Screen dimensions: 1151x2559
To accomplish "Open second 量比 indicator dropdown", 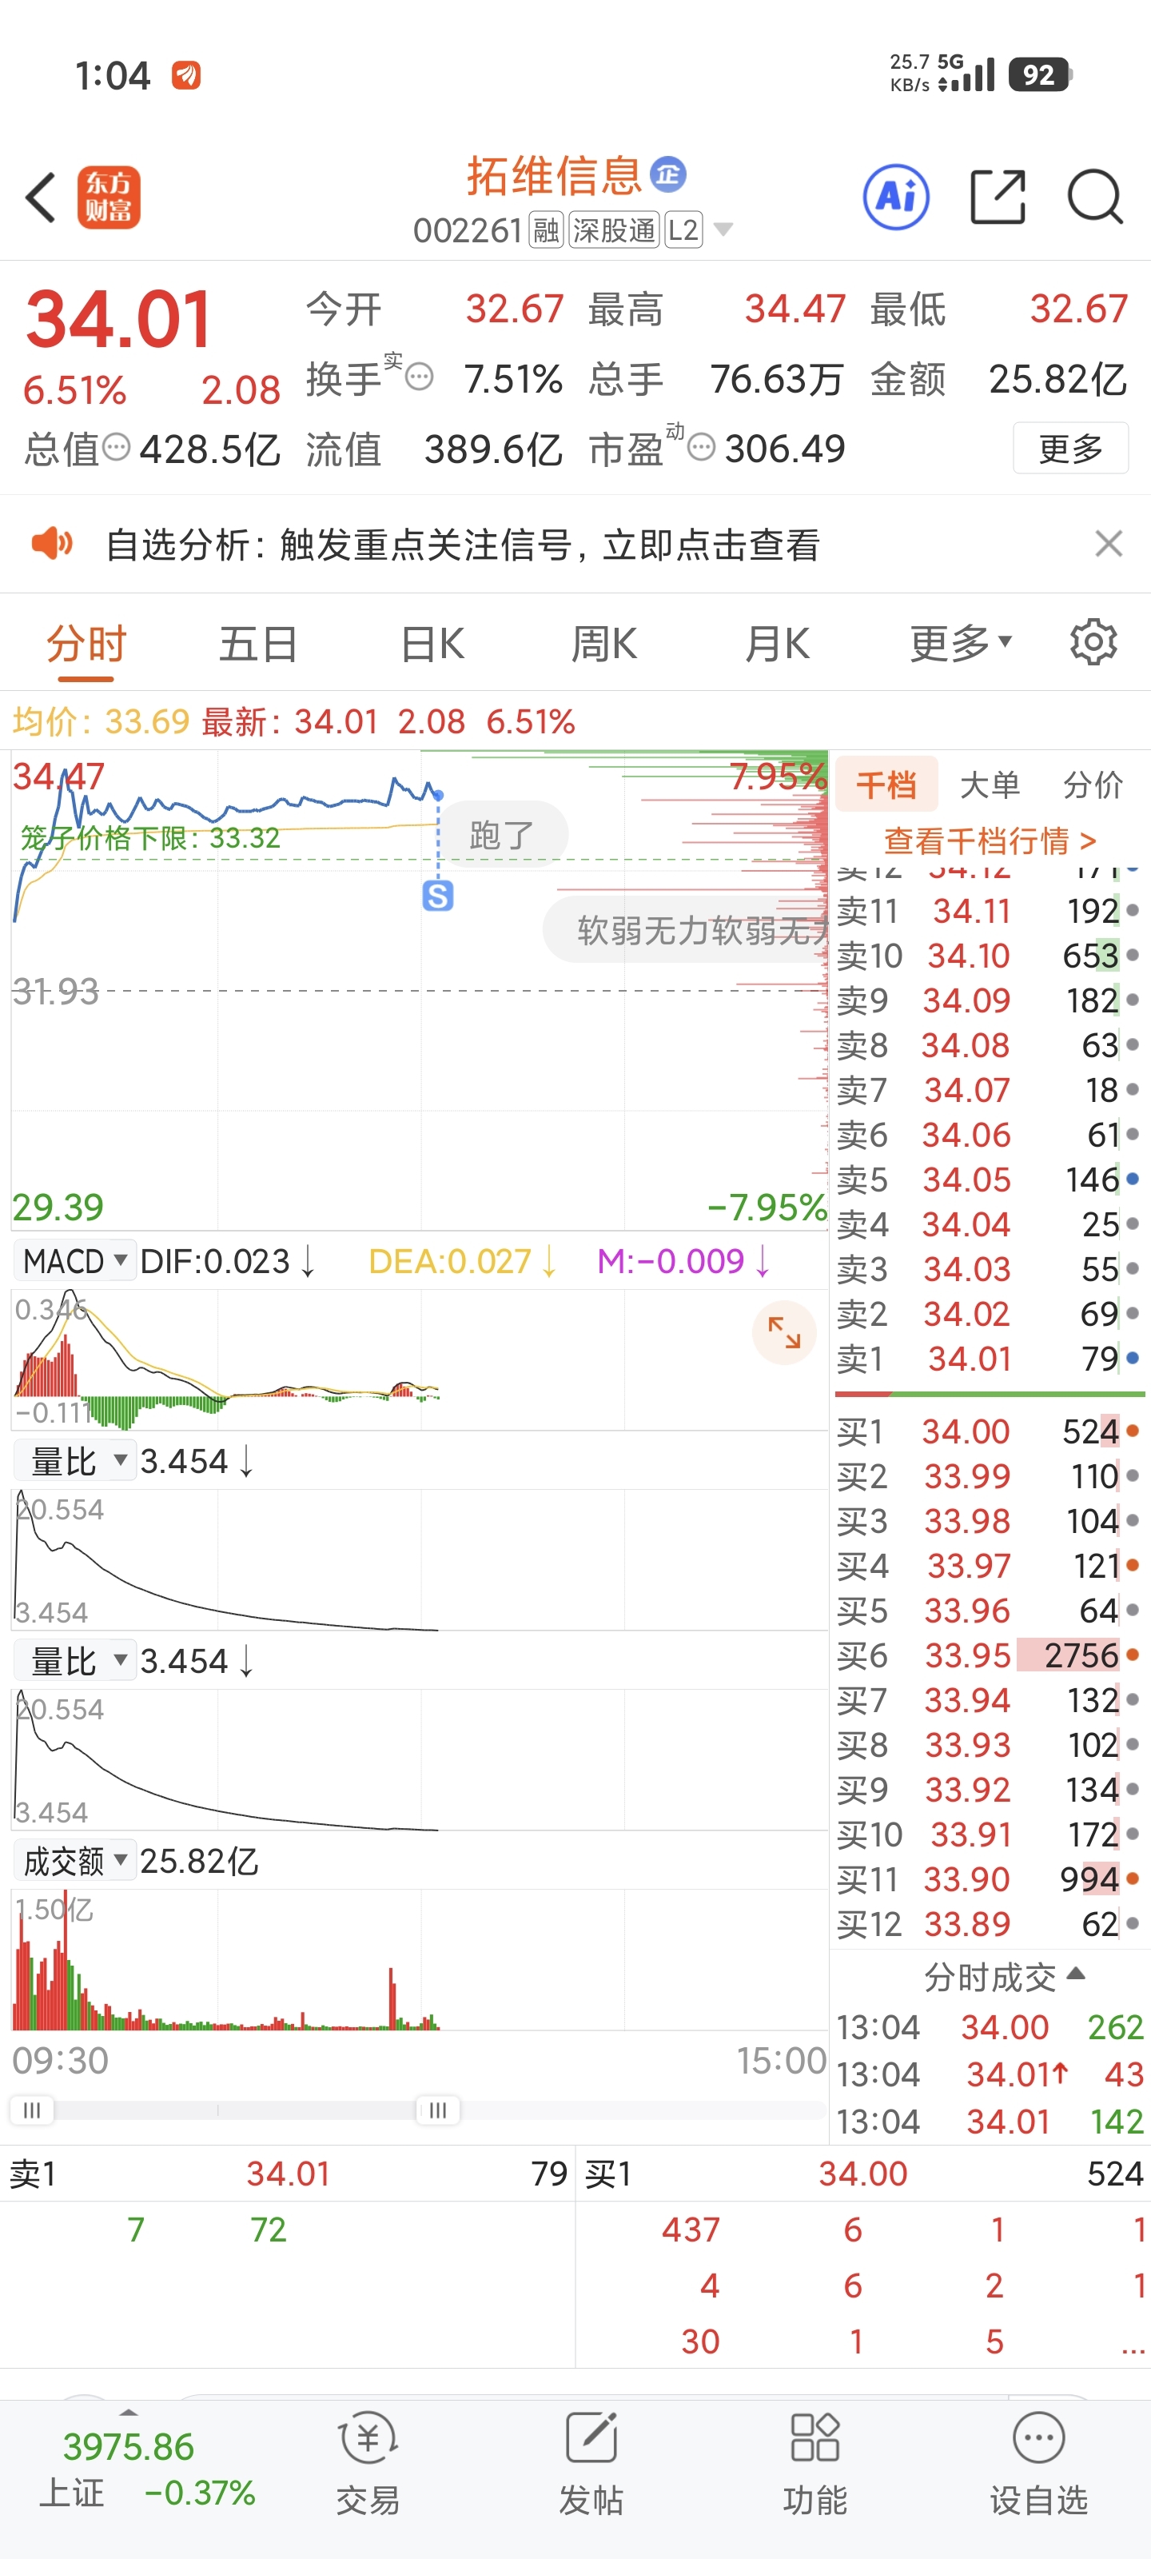I will click(x=74, y=1661).
